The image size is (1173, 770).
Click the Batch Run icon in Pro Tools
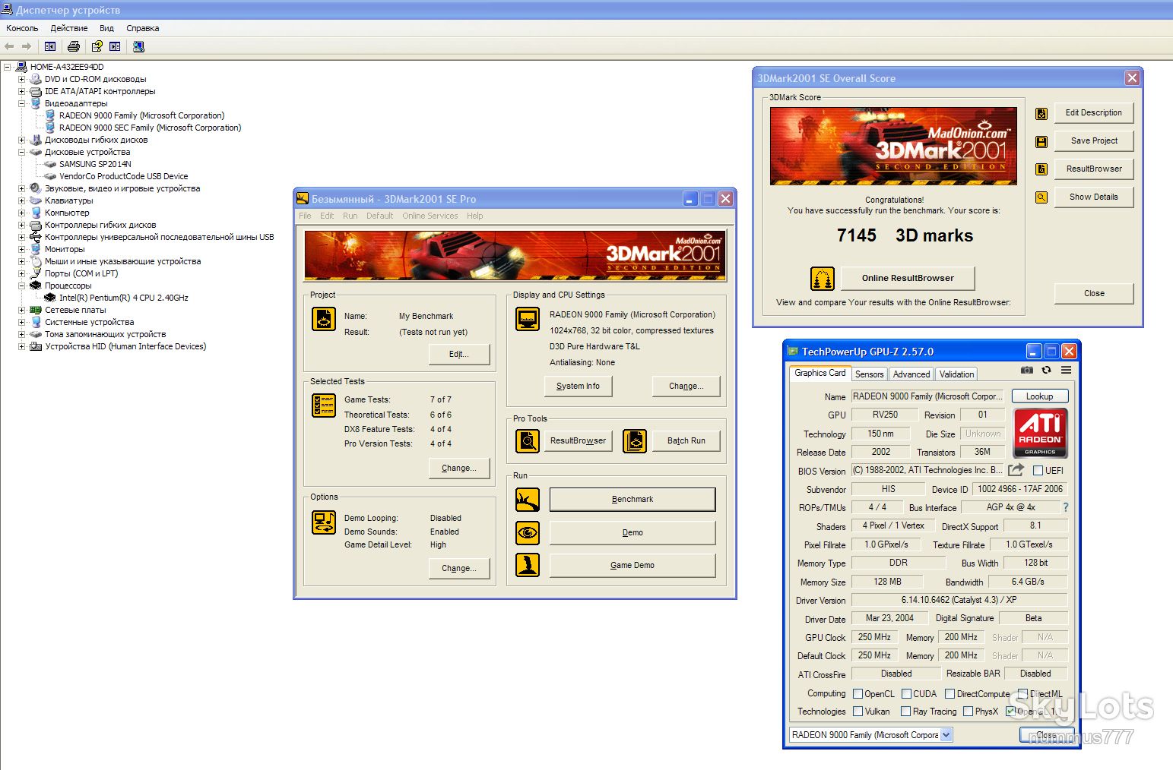point(635,440)
